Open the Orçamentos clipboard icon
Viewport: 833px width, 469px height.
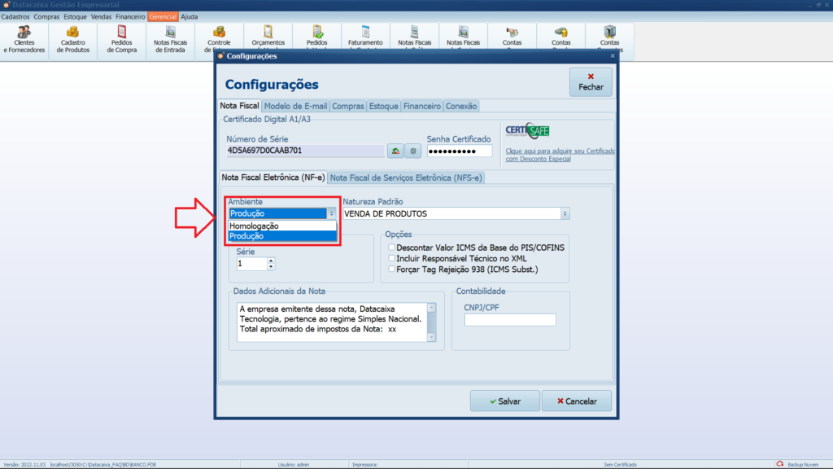pos(268,33)
